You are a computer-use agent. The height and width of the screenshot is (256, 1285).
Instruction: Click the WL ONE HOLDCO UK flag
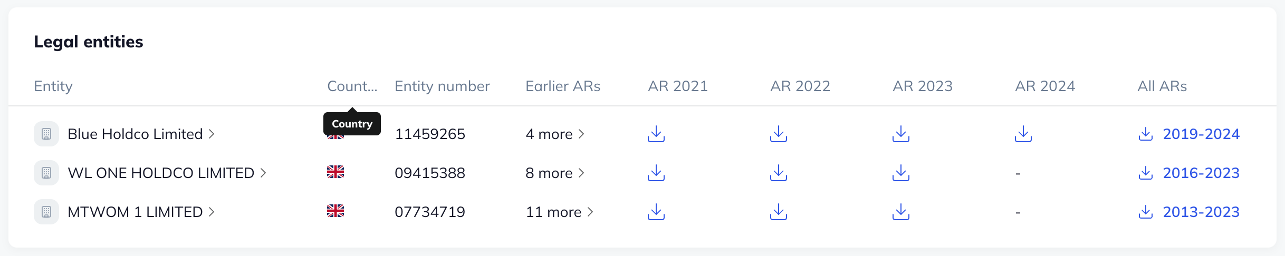[x=335, y=172]
